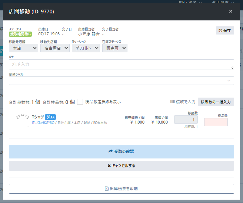Viewport: 243px width, 203px height.
Task: Click the 合計検品数 0 個 summary text
Action: click(x=59, y=102)
